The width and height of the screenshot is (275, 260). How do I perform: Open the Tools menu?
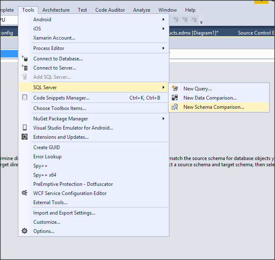(28, 10)
